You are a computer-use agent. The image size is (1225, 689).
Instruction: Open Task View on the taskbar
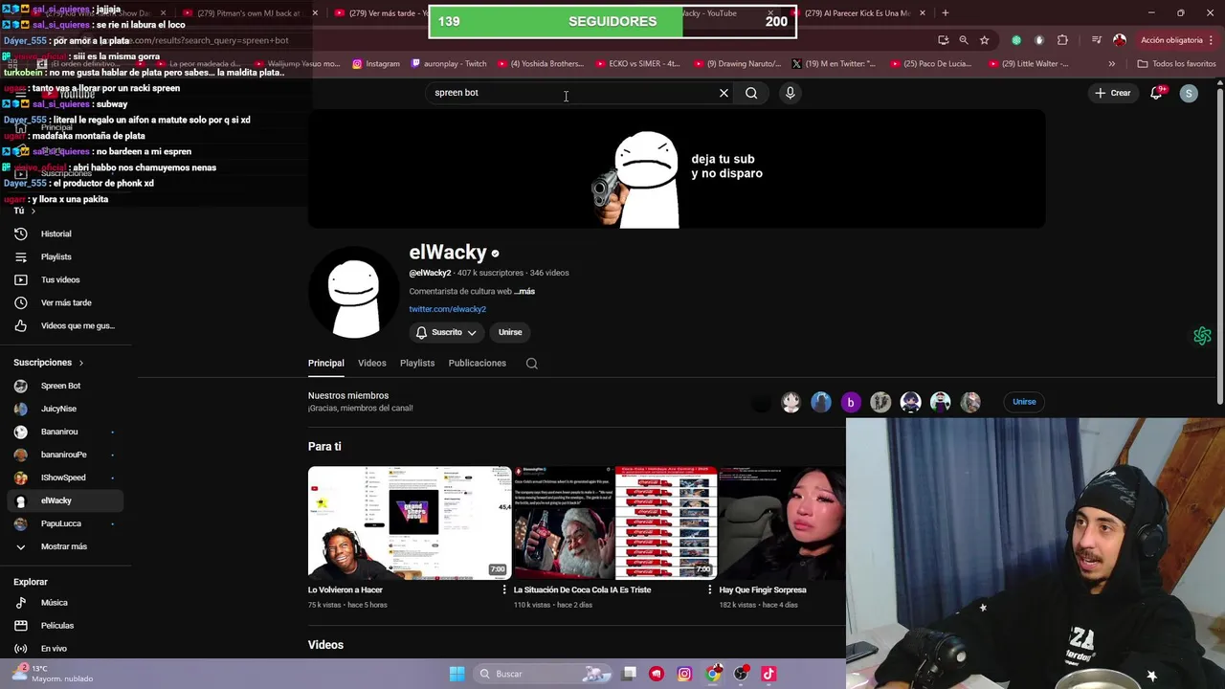click(x=629, y=674)
